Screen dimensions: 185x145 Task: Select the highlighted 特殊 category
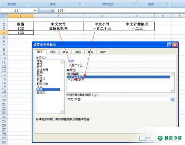tap(48, 90)
